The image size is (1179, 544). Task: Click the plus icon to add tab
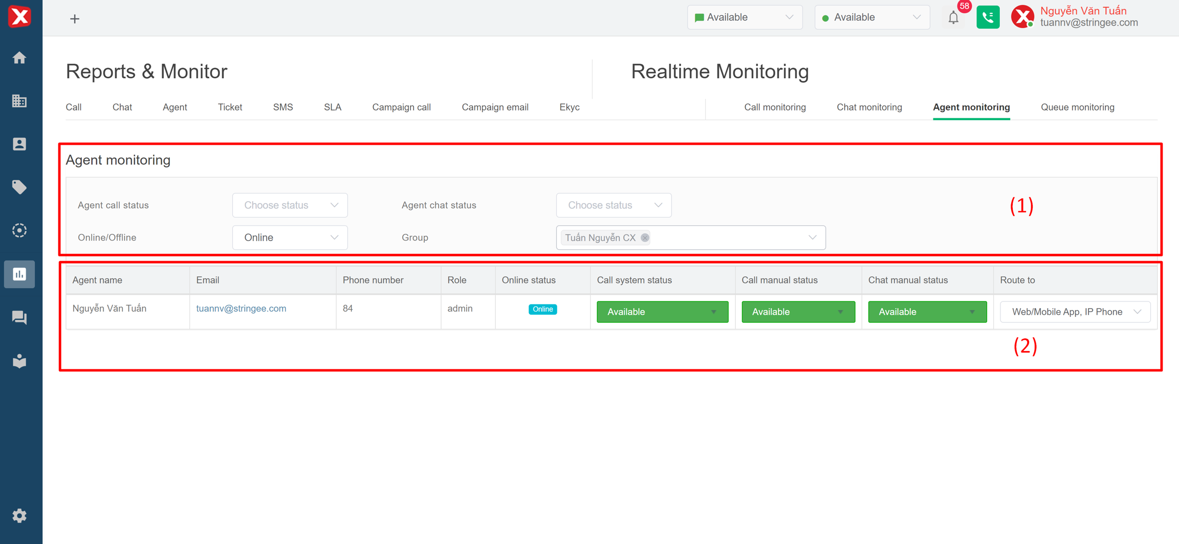[75, 19]
